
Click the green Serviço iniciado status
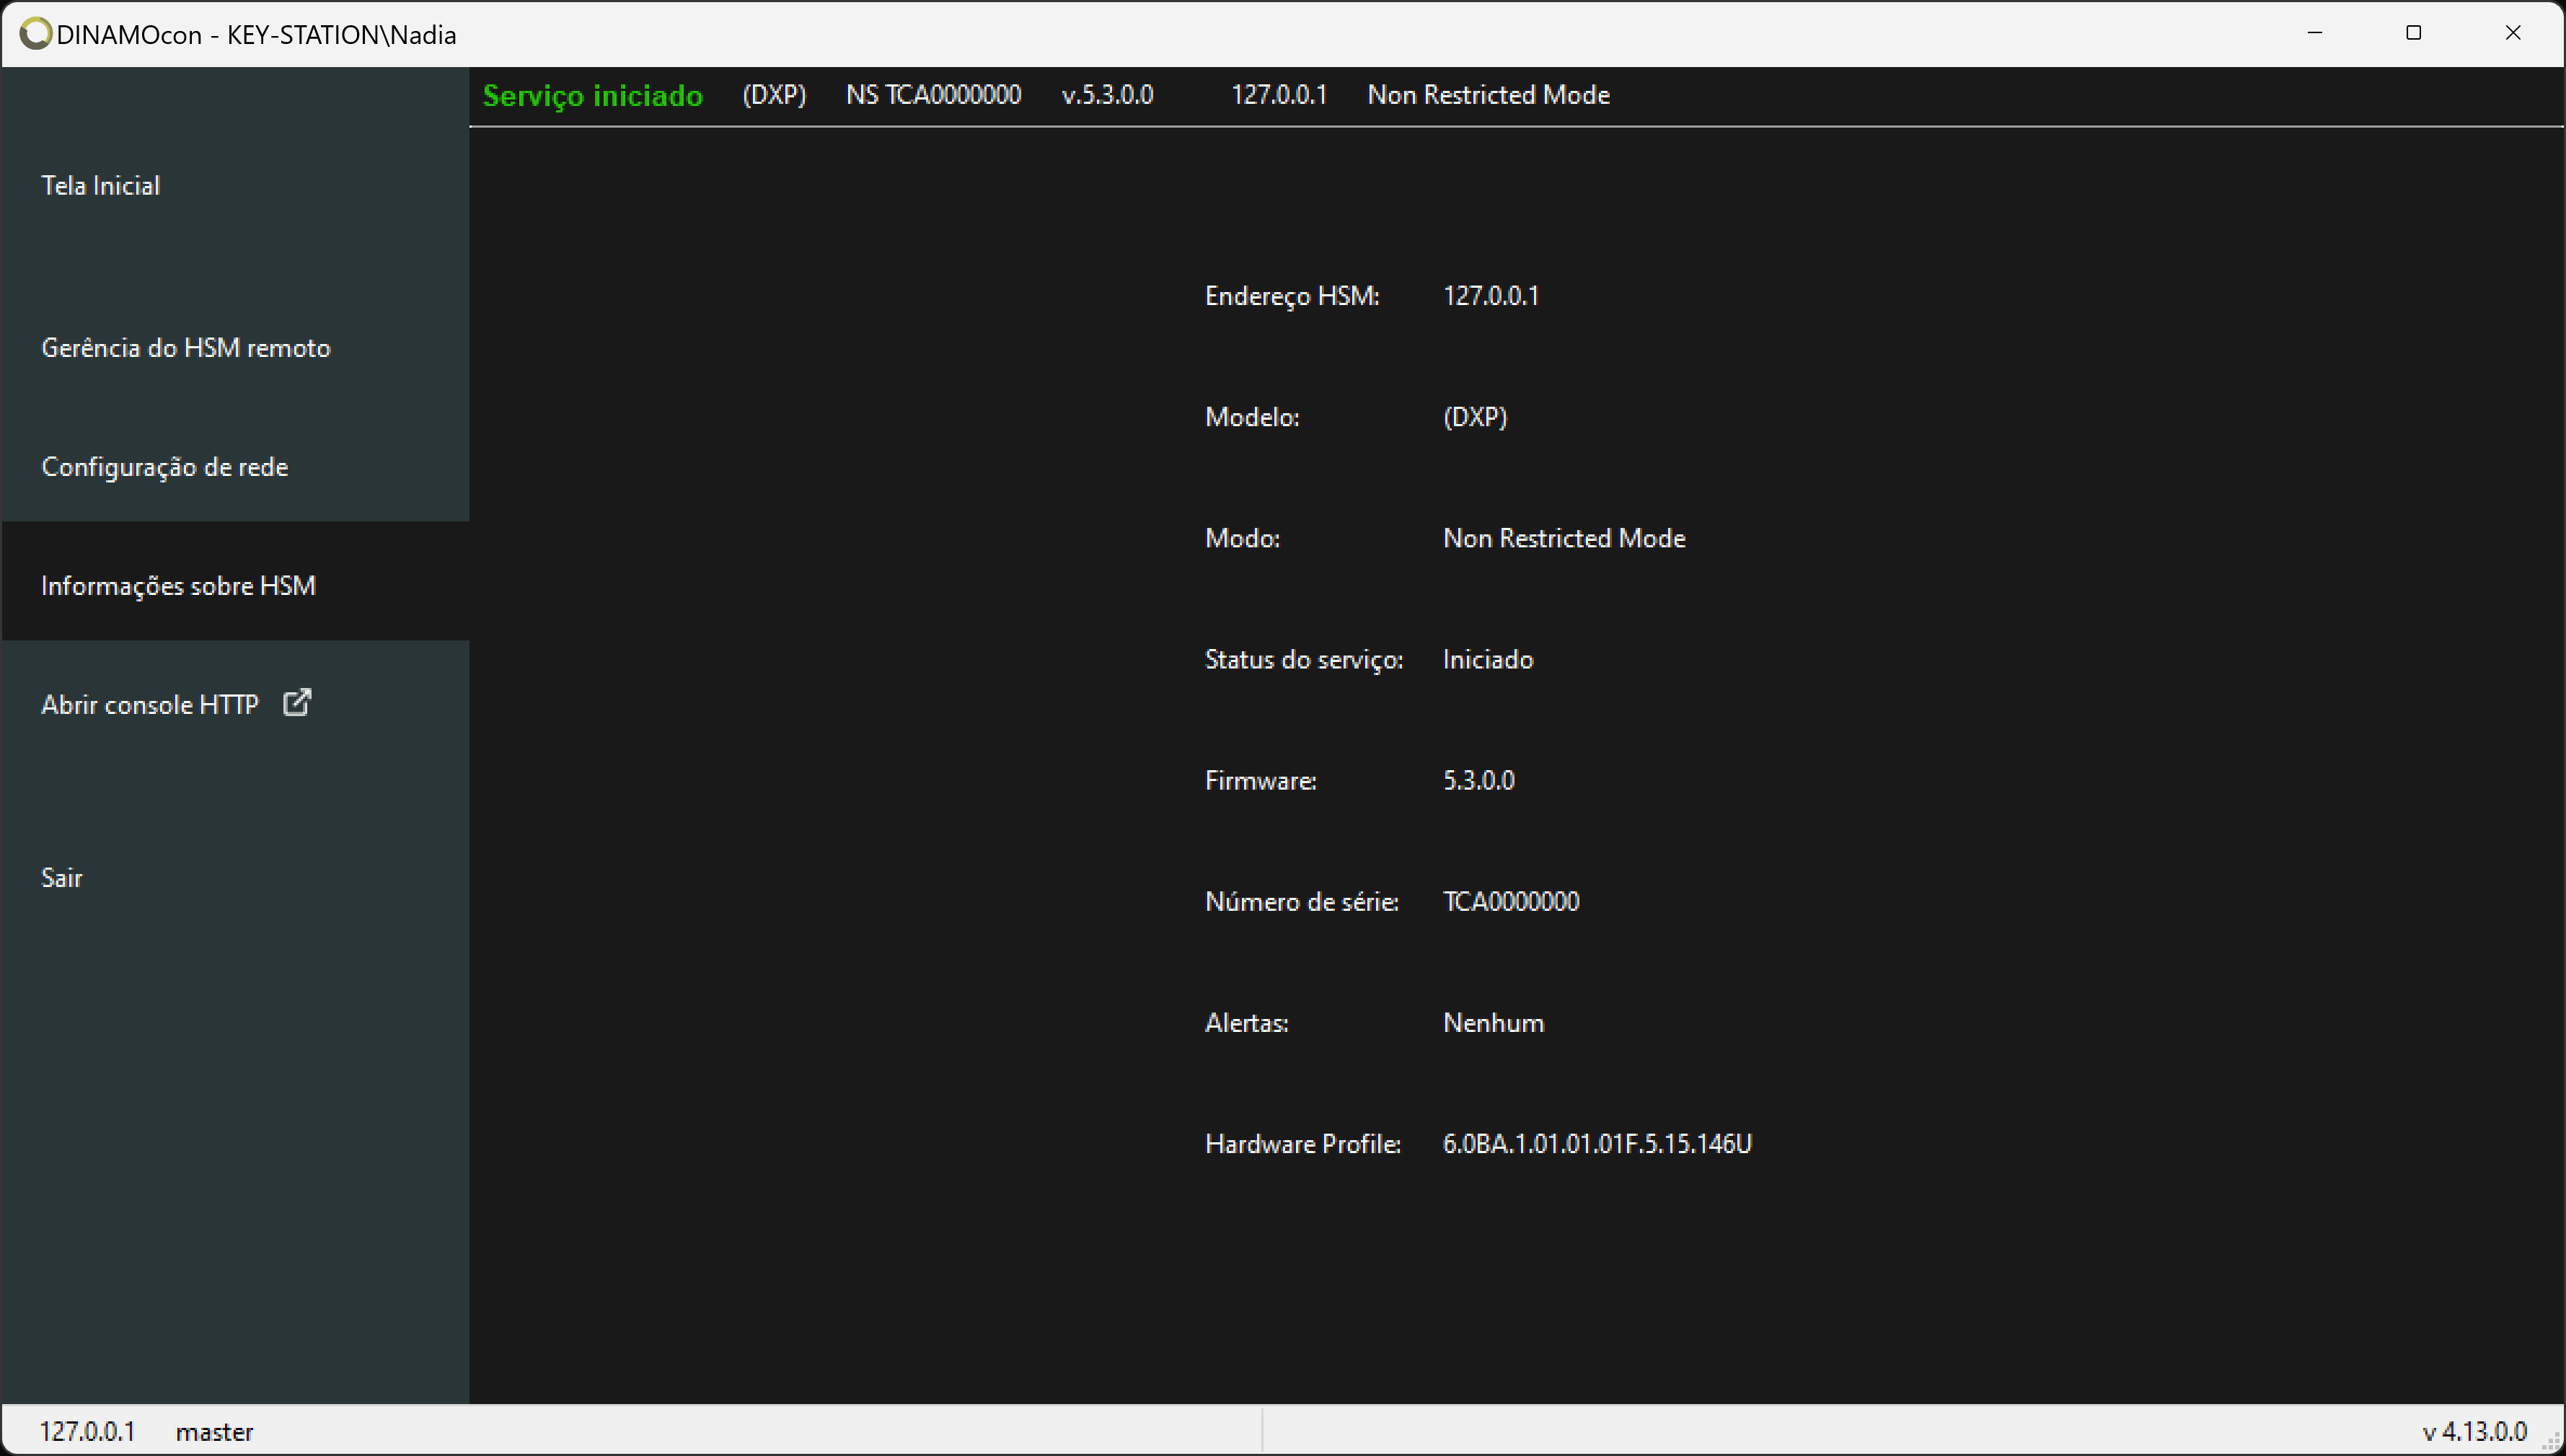[x=593, y=96]
